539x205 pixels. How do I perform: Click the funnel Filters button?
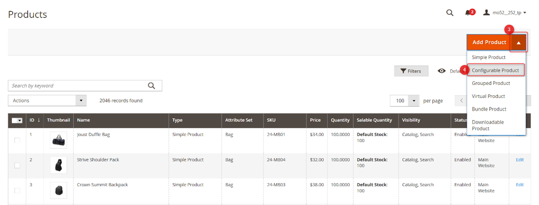pos(411,71)
